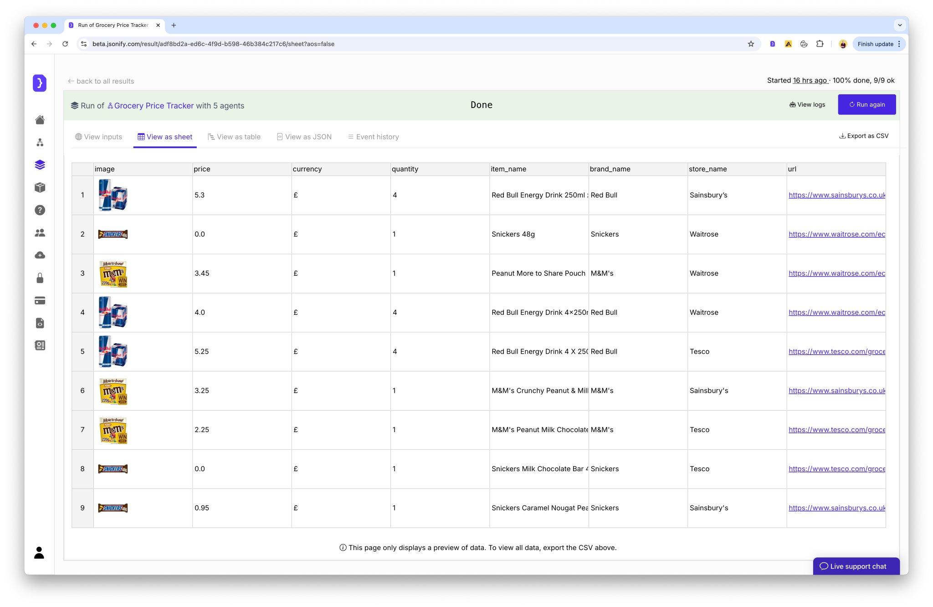Viewport: 933px width, 607px height.
Task: Select the 5.25 price cell
Action: [x=242, y=351]
